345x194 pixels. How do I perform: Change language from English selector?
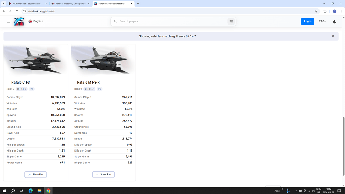coord(36,21)
